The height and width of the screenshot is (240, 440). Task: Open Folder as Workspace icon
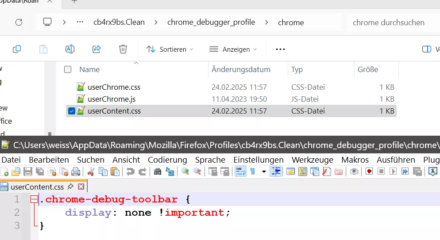(339, 171)
